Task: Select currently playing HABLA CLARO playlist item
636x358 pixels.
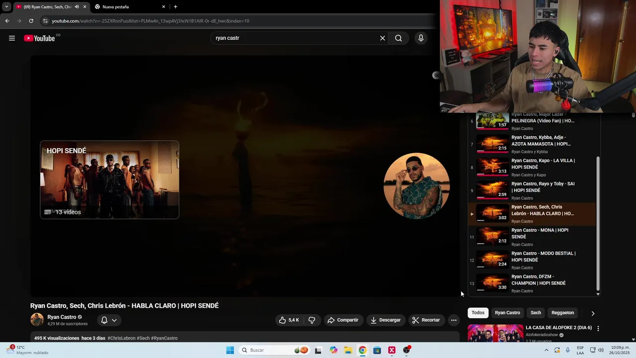Action: [x=532, y=214]
